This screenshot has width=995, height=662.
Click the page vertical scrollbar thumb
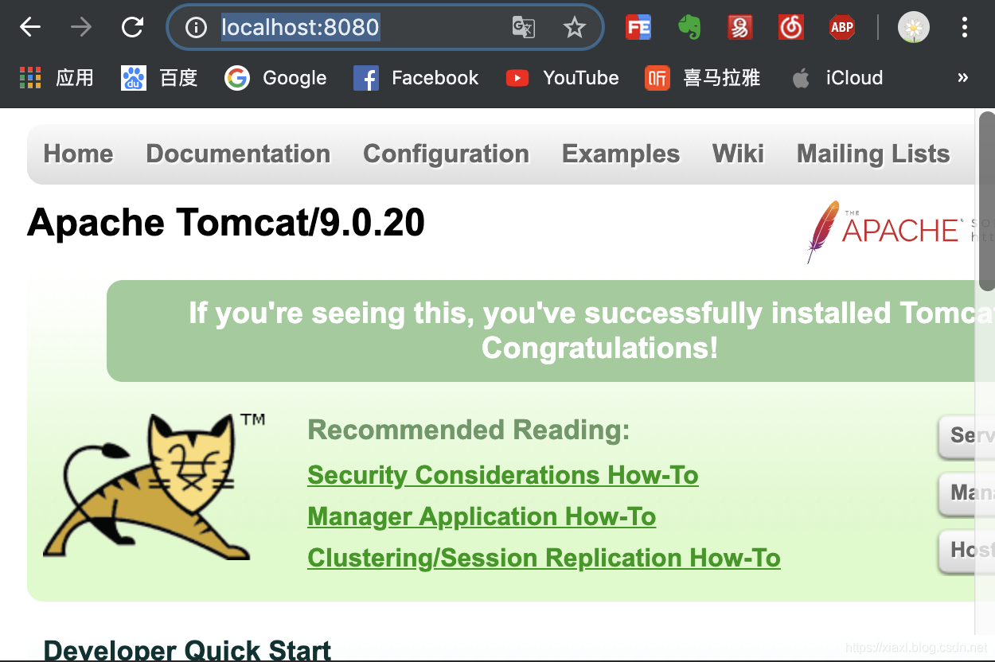pyautogui.click(x=986, y=201)
